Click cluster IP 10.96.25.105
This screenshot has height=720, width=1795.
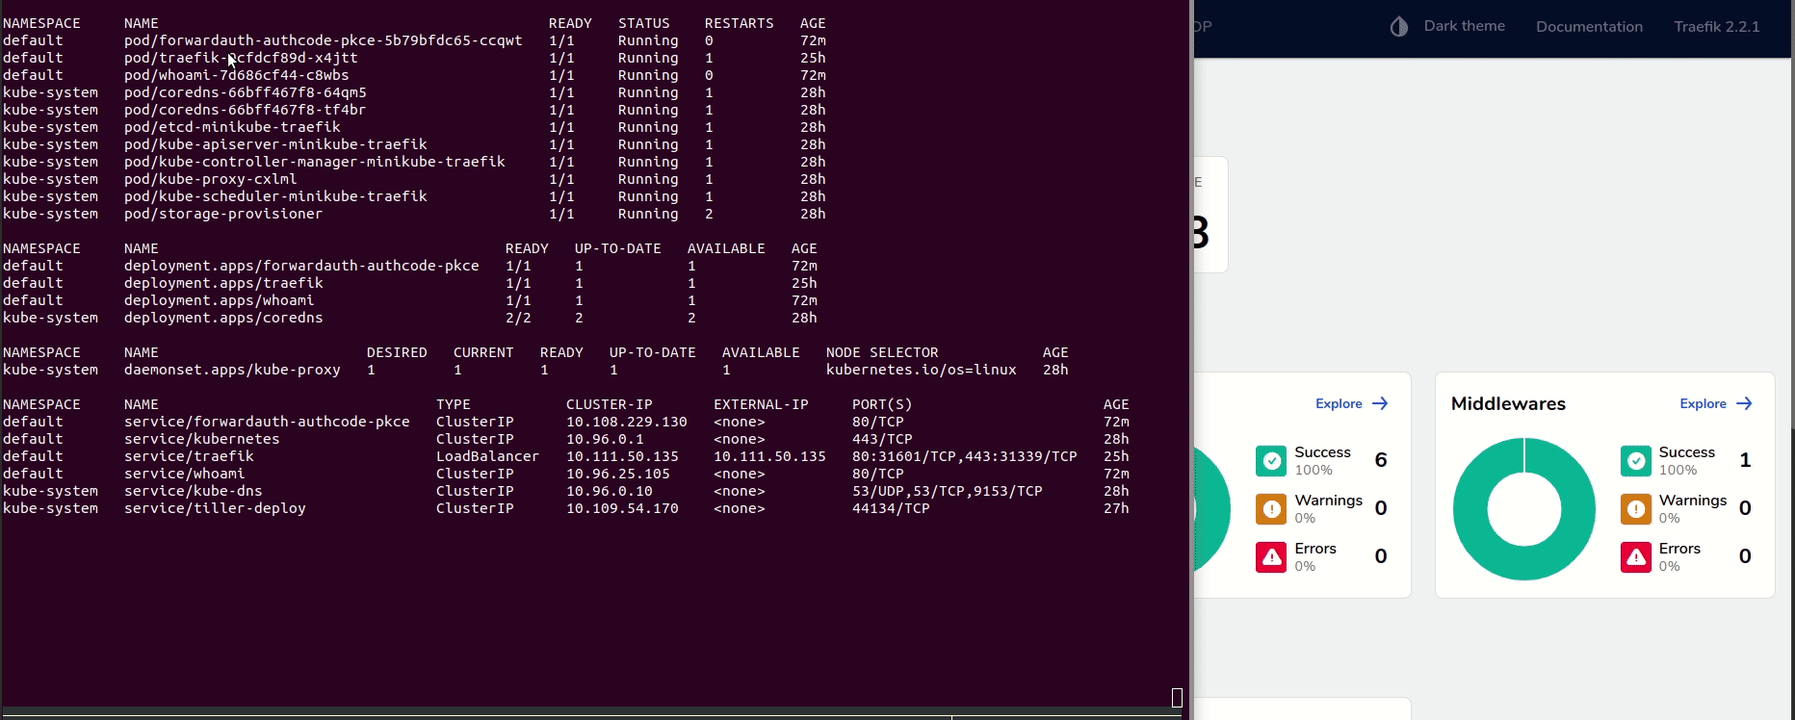618,474
